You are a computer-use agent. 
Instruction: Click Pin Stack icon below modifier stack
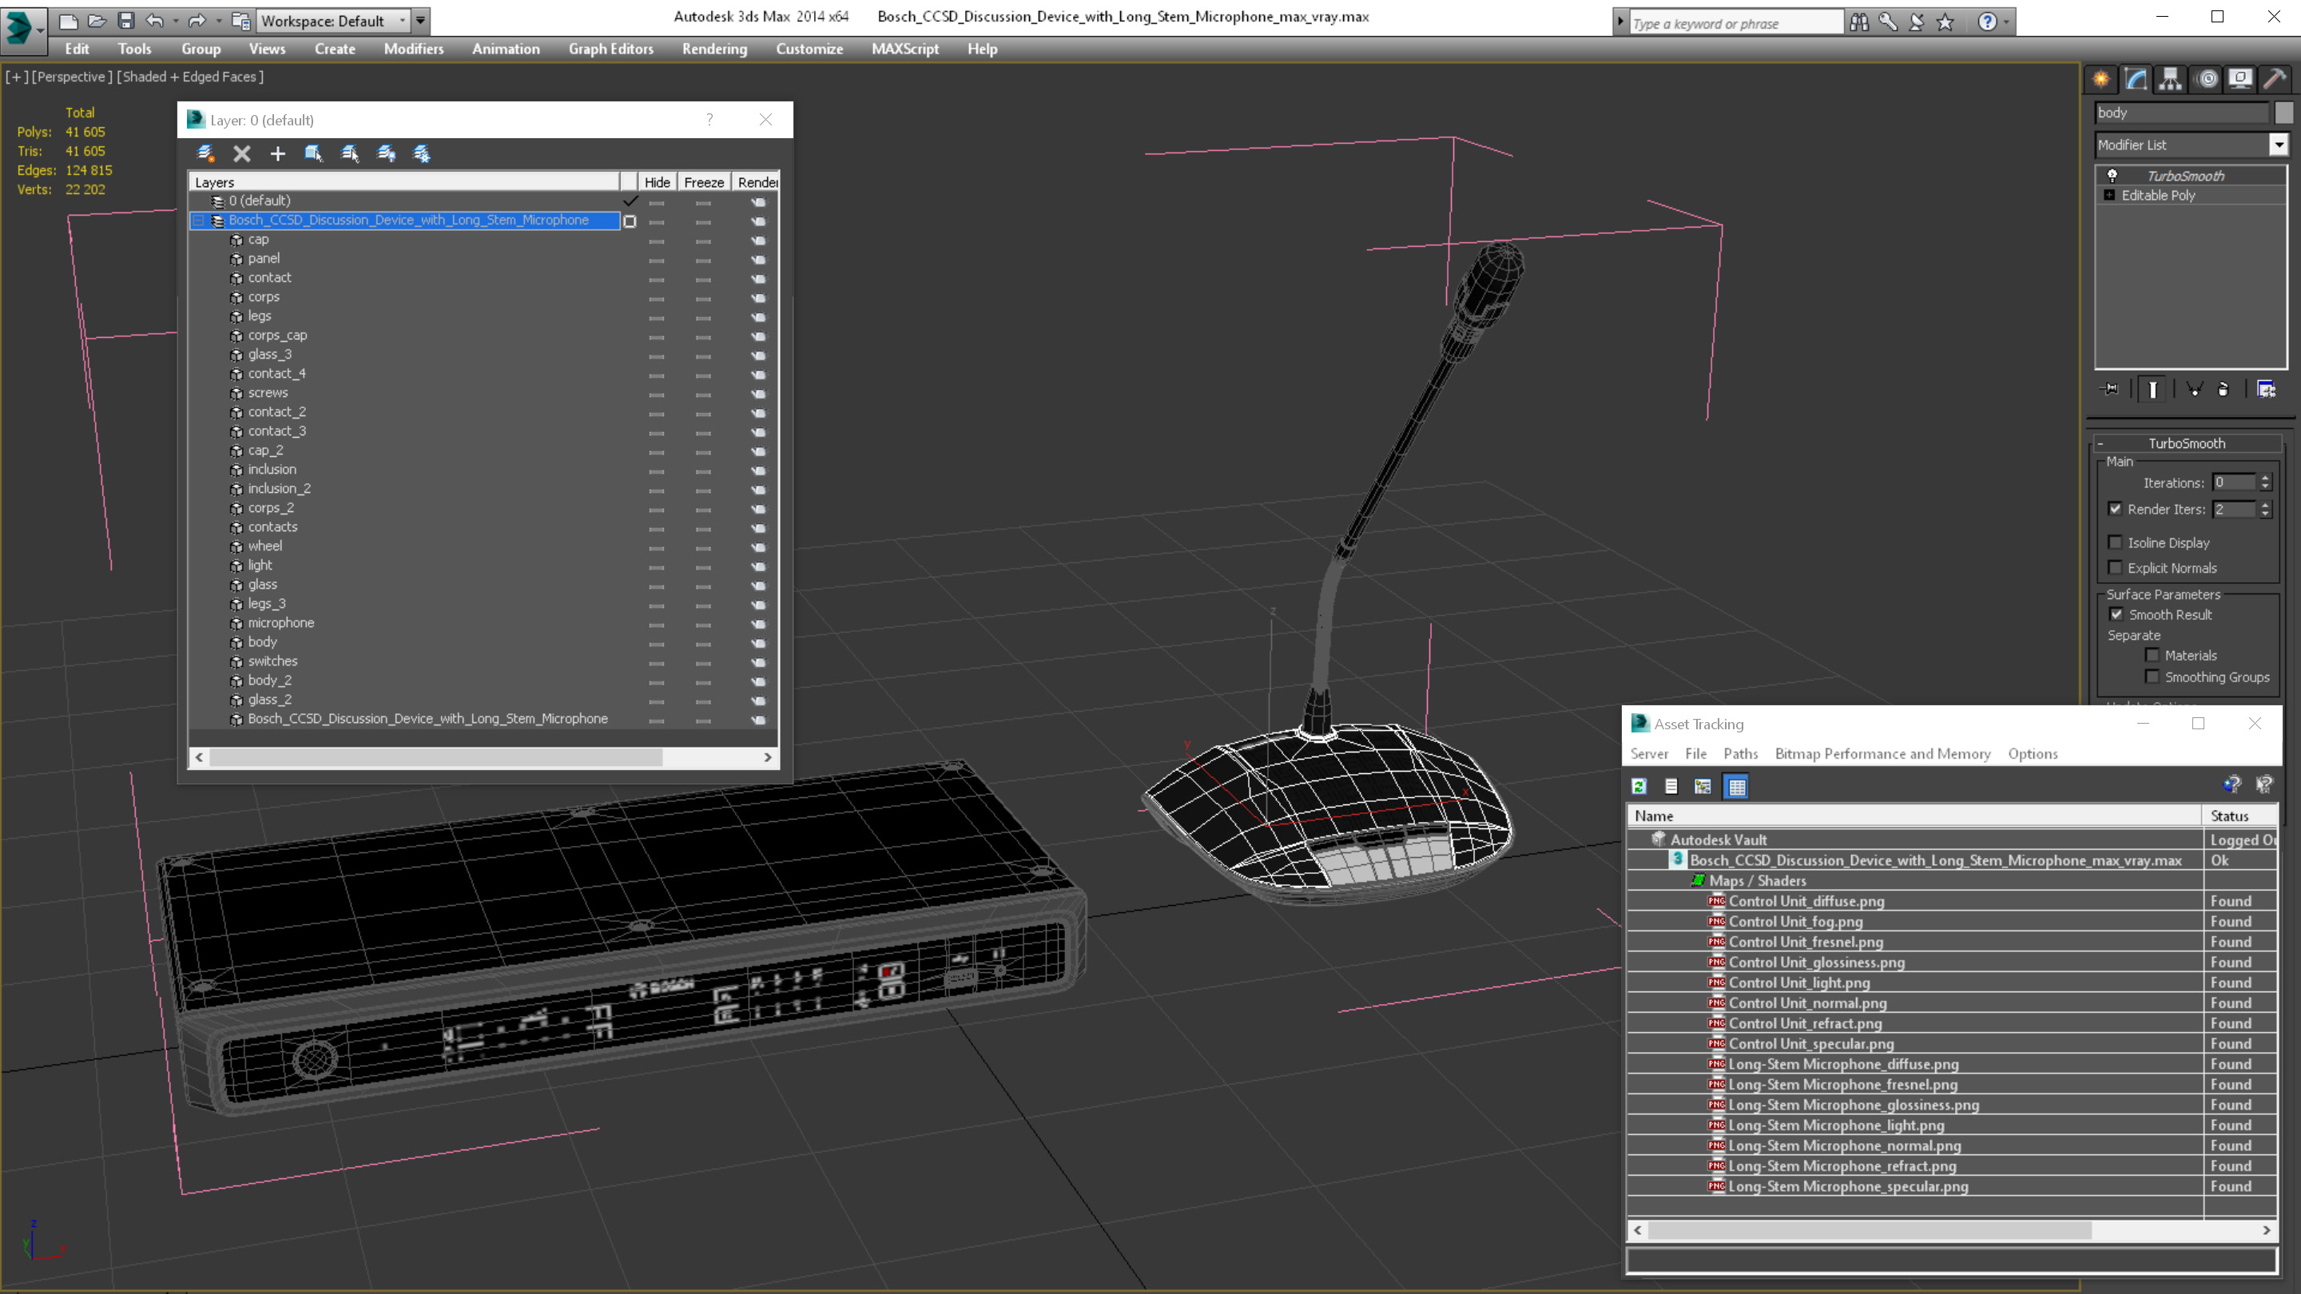click(x=2110, y=388)
